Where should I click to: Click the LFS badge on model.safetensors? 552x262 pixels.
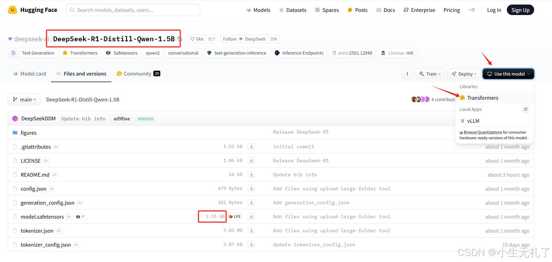tap(235, 217)
